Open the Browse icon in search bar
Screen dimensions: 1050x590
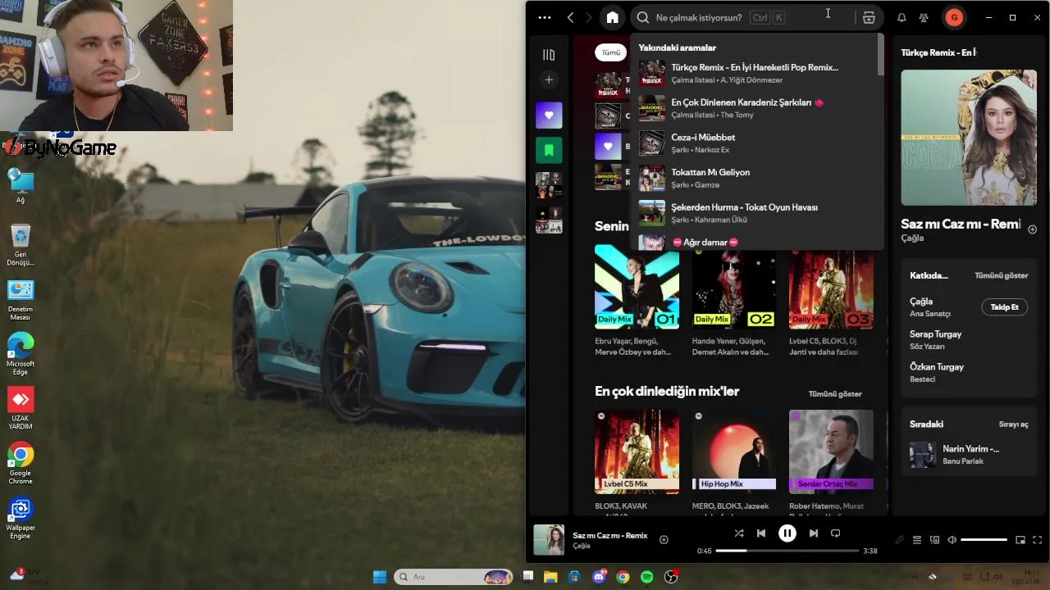869,17
